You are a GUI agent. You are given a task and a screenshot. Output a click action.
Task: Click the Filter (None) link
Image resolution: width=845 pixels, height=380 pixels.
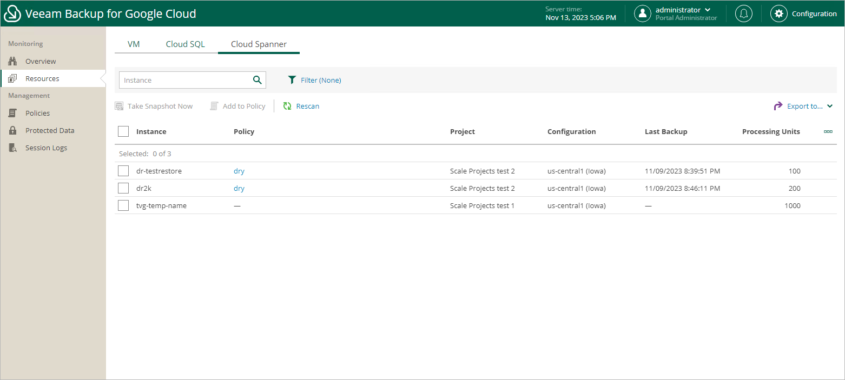pyautogui.click(x=321, y=80)
